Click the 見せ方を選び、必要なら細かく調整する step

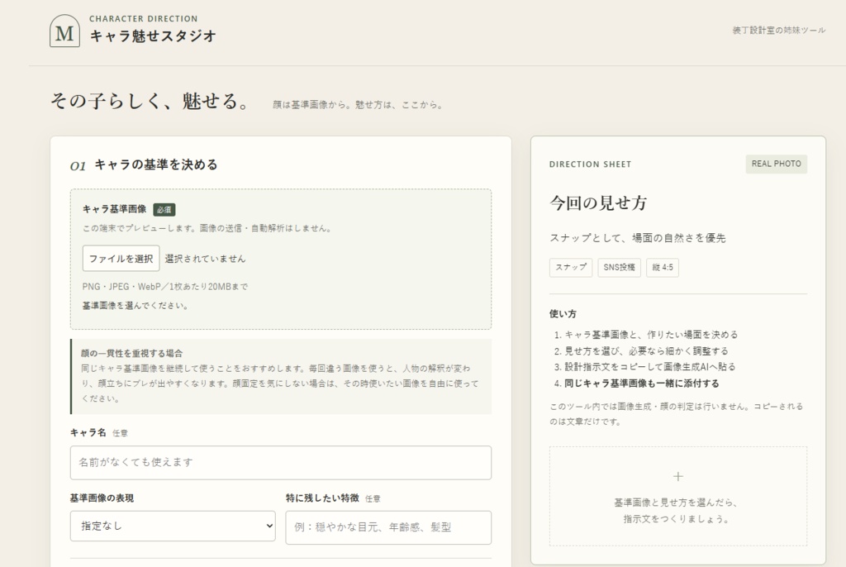pyautogui.click(x=646, y=351)
